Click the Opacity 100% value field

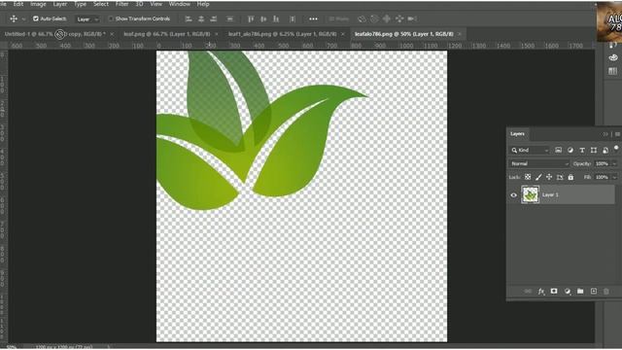602,163
